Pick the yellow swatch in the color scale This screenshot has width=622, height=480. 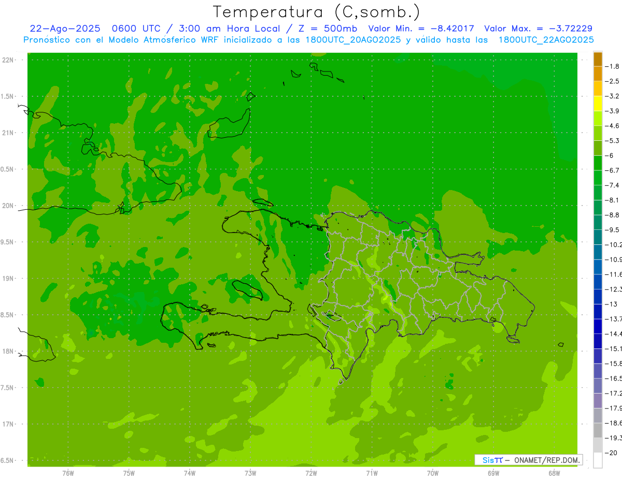(x=598, y=104)
